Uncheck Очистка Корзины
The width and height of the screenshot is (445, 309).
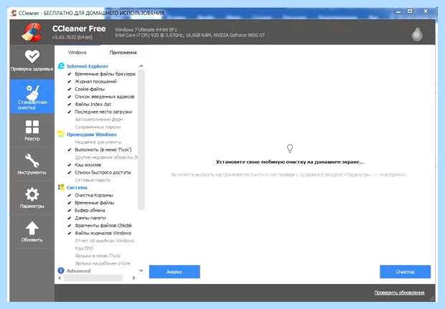[x=69, y=195]
